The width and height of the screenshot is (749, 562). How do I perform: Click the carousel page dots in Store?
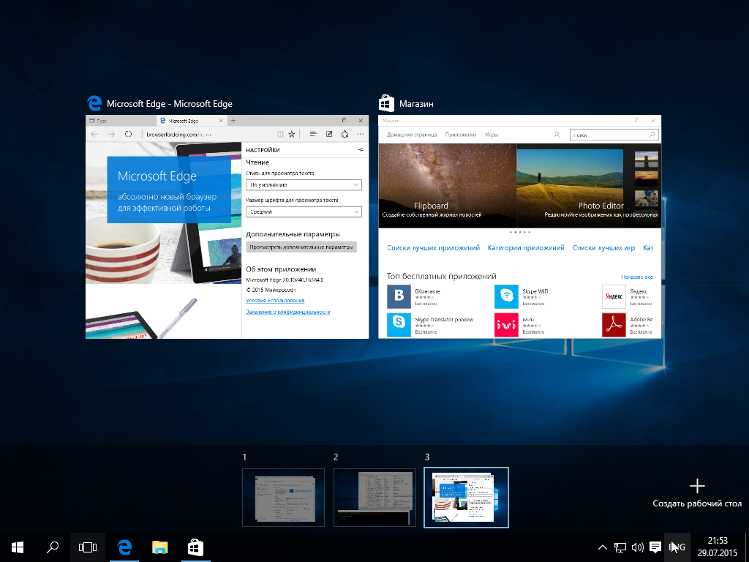coord(520,232)
